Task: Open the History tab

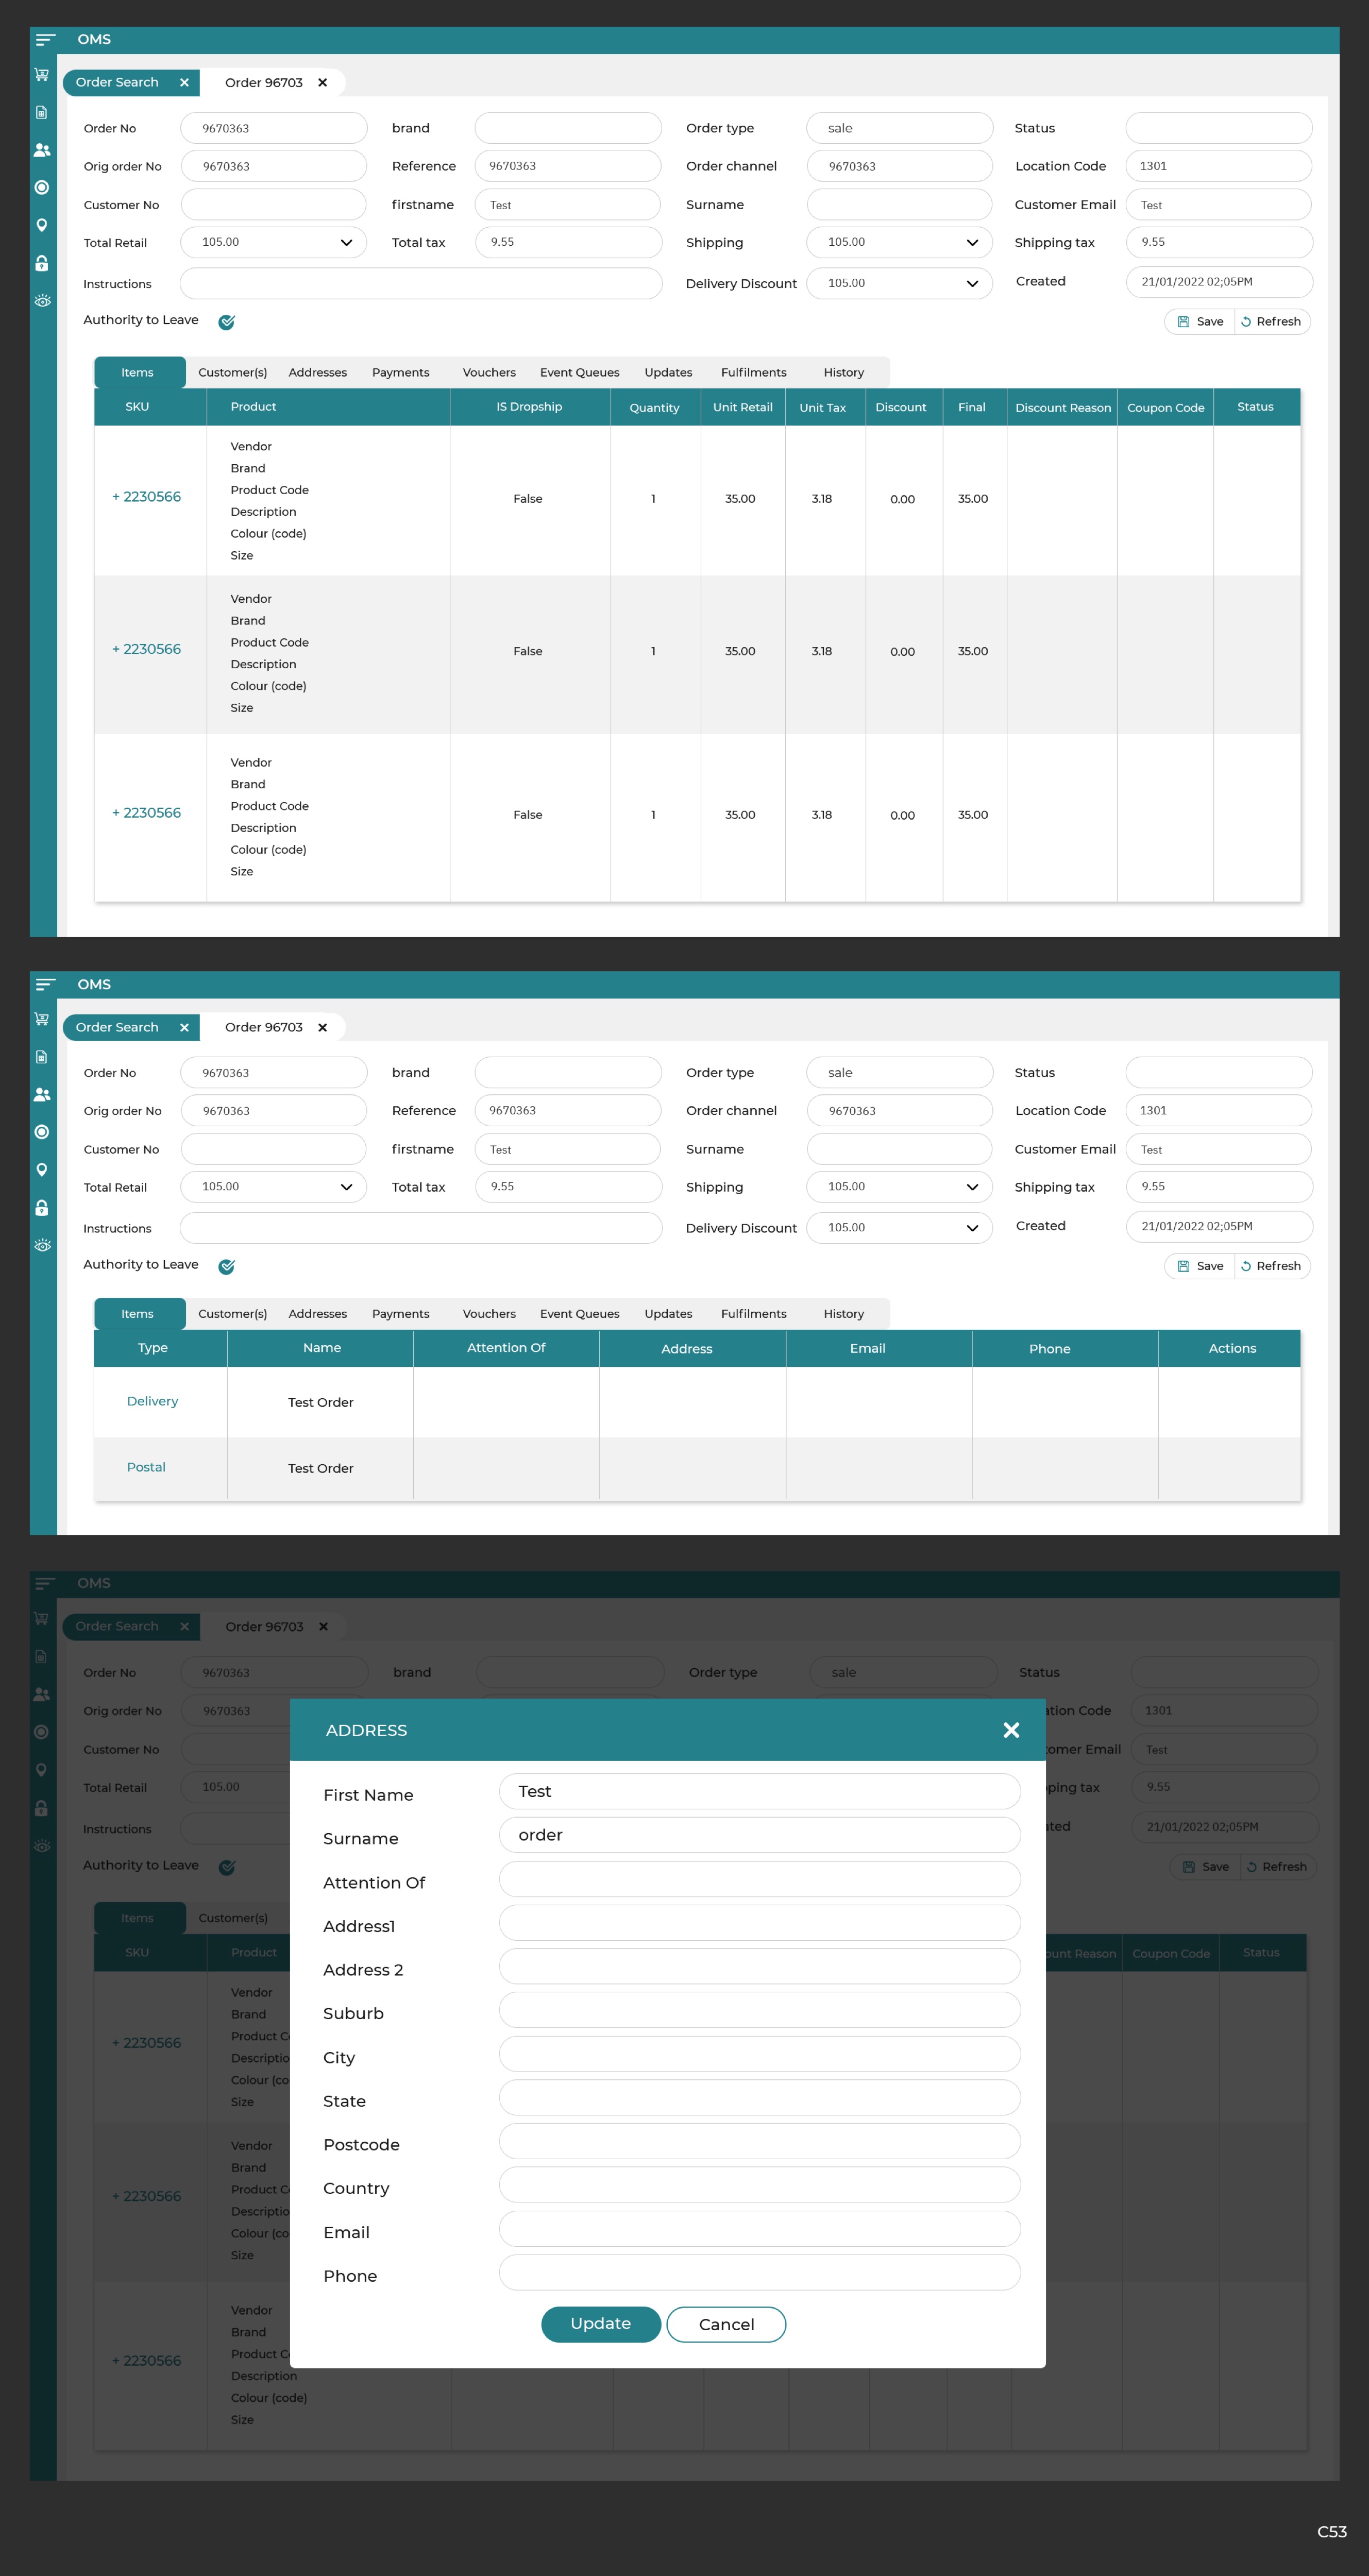Action: (x=843, y=372)
